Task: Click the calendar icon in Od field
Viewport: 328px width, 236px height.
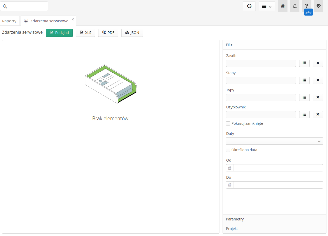Action: (x=230, y=168)
